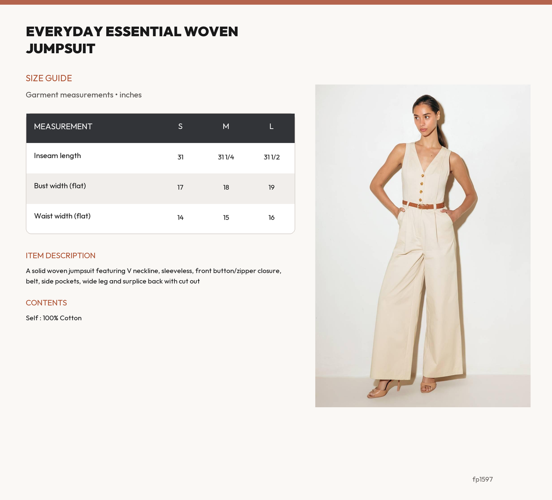Click the 'L' size column header

(x=271, y=126)
